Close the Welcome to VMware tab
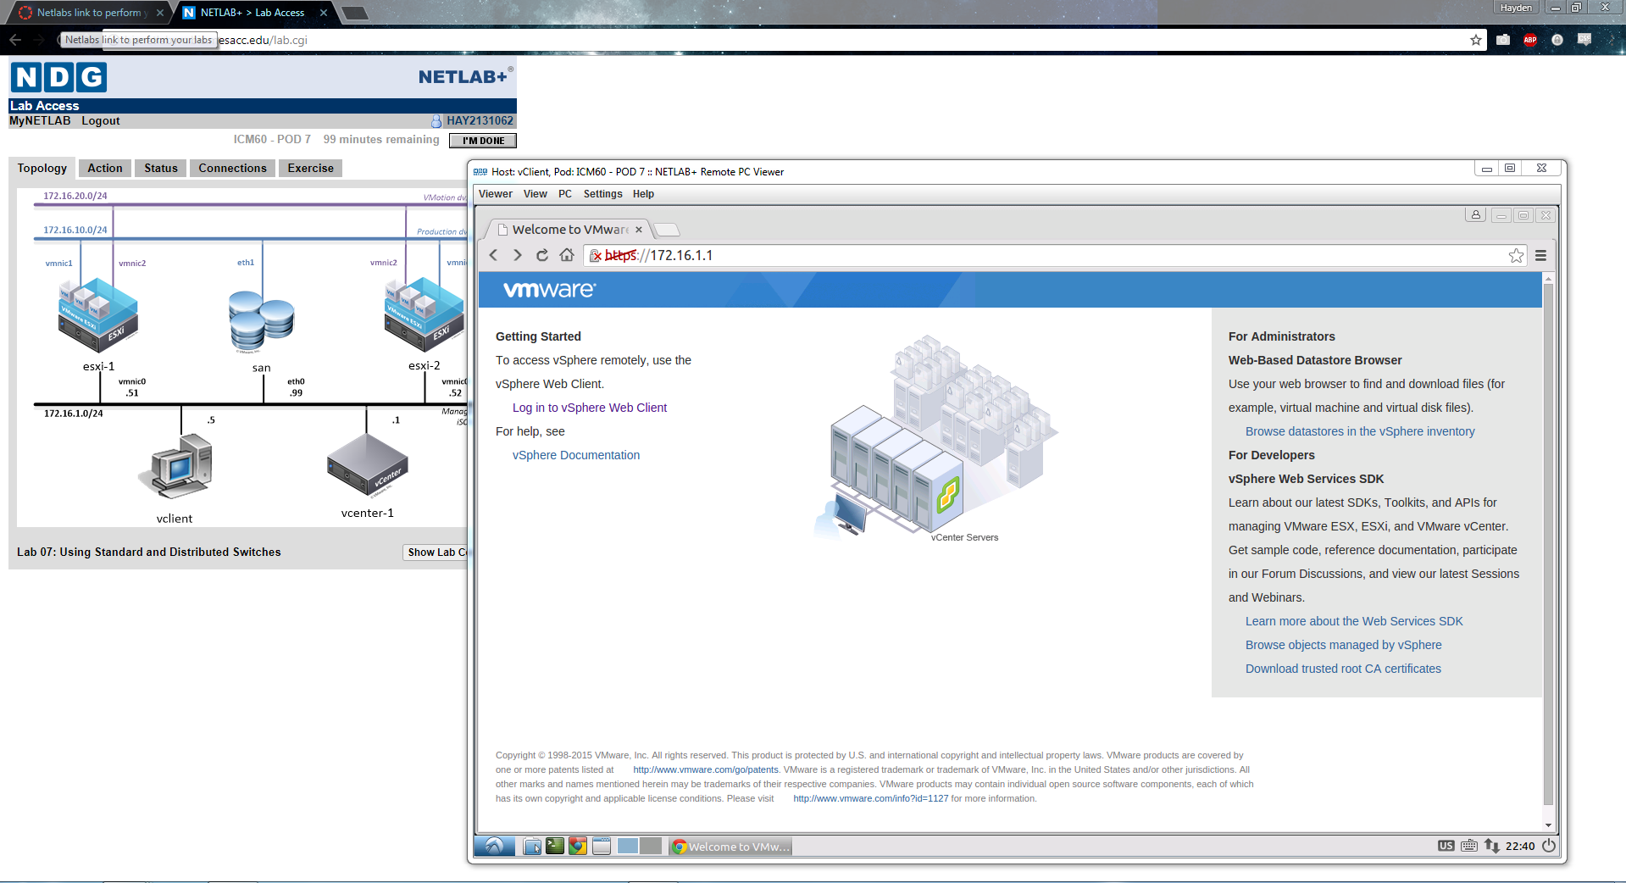Image resolution: width=1626 pixels, height=883 pixels. 639,229
